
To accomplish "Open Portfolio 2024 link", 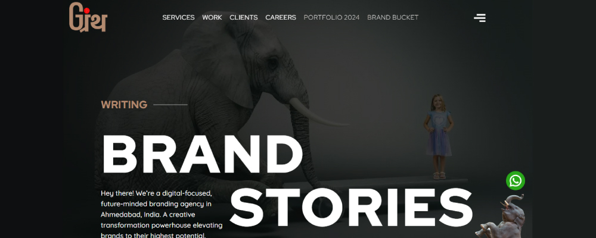I will (x=331, y=17).
